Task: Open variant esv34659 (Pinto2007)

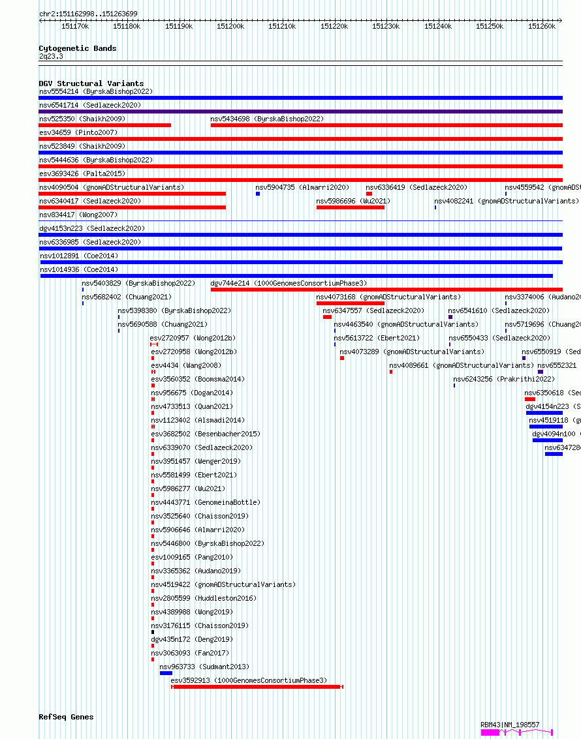Action: click(78, 132)
